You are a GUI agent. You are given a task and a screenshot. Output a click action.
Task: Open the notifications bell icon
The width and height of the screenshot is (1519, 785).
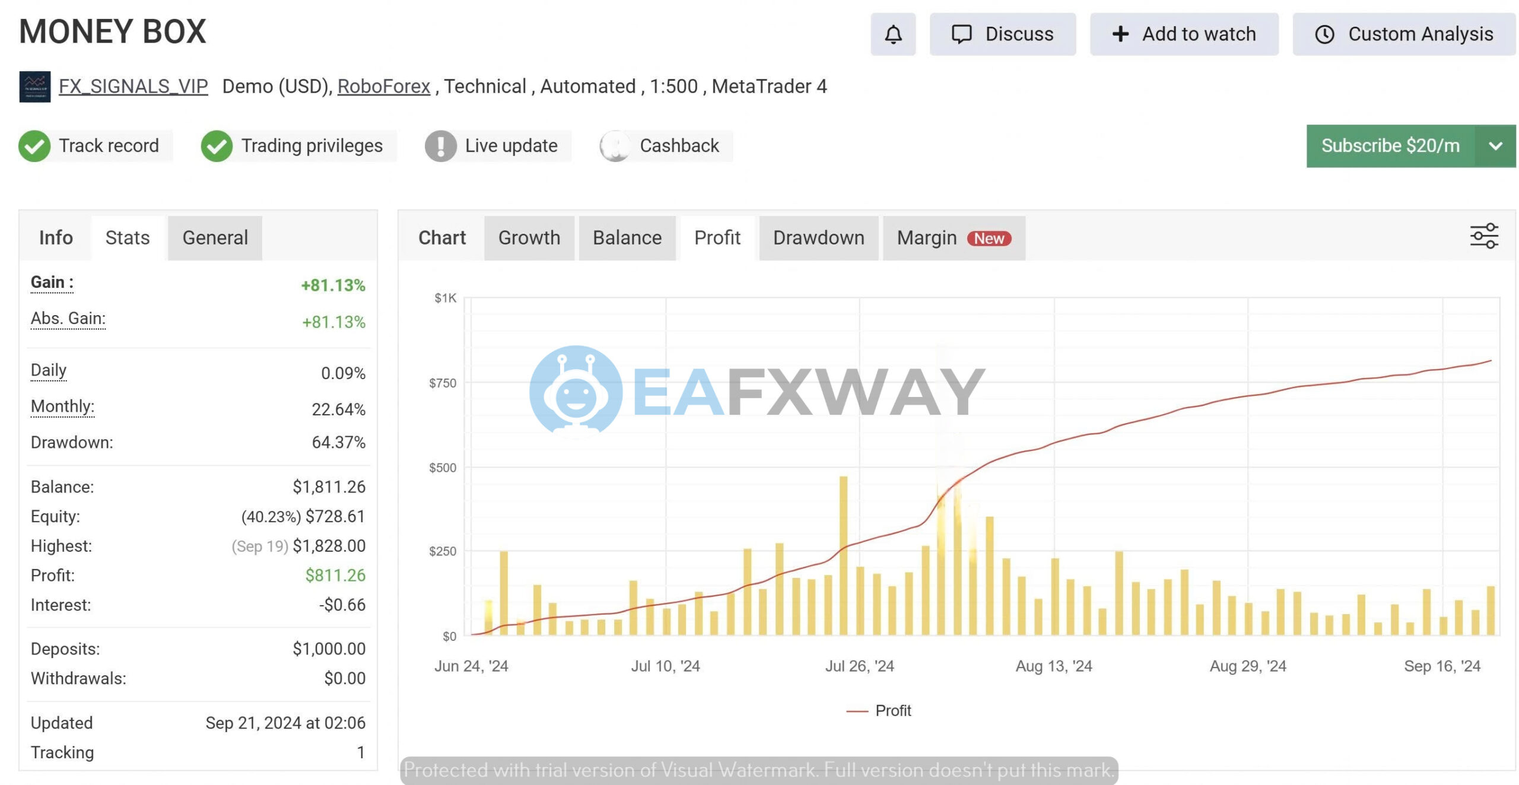[892, 34]
